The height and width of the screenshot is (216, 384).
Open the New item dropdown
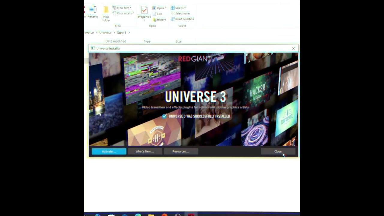point(122,7)
